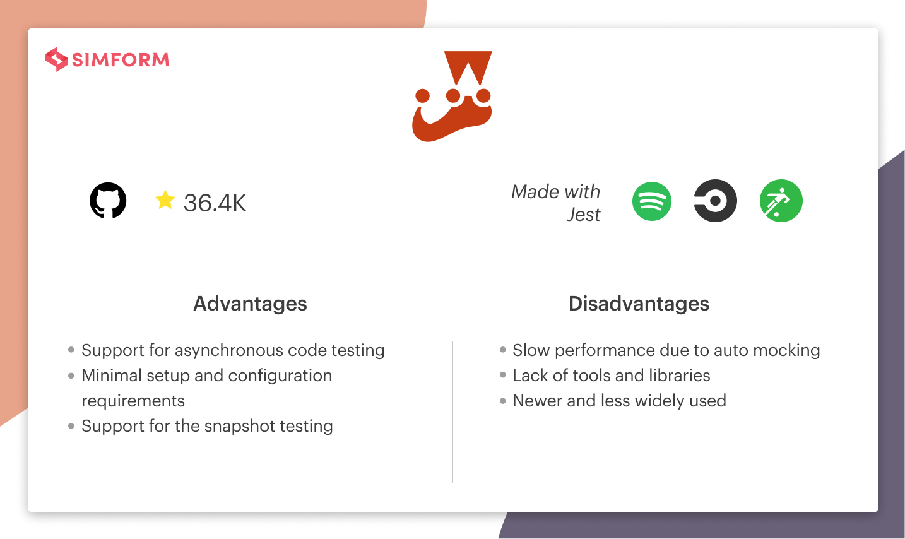Click the Made with Jest label
This screenshot has width=905, height=539.
pyautogui.click(x=556, y=203)
